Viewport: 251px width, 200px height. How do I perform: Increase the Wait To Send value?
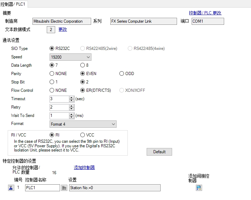[x=72, y=114]
